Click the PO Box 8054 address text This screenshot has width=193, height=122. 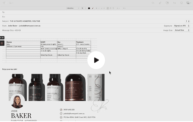tap(79, 117)
